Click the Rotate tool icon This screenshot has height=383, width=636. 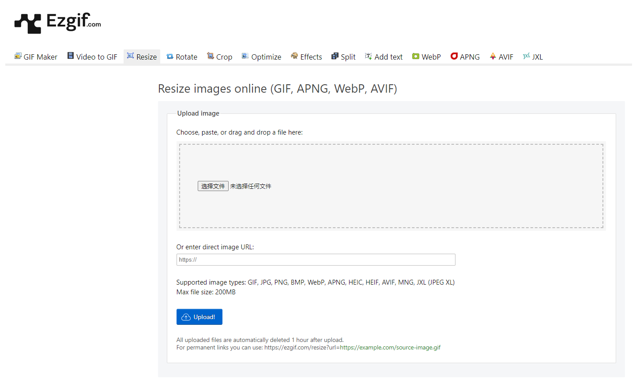[x=170, y=56]
